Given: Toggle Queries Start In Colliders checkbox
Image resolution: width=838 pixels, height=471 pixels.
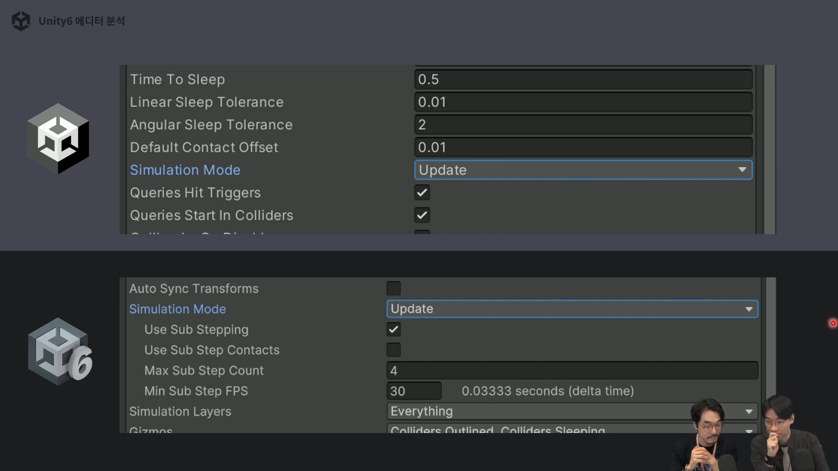Looking at the screenshot, I should click(422, 215).
